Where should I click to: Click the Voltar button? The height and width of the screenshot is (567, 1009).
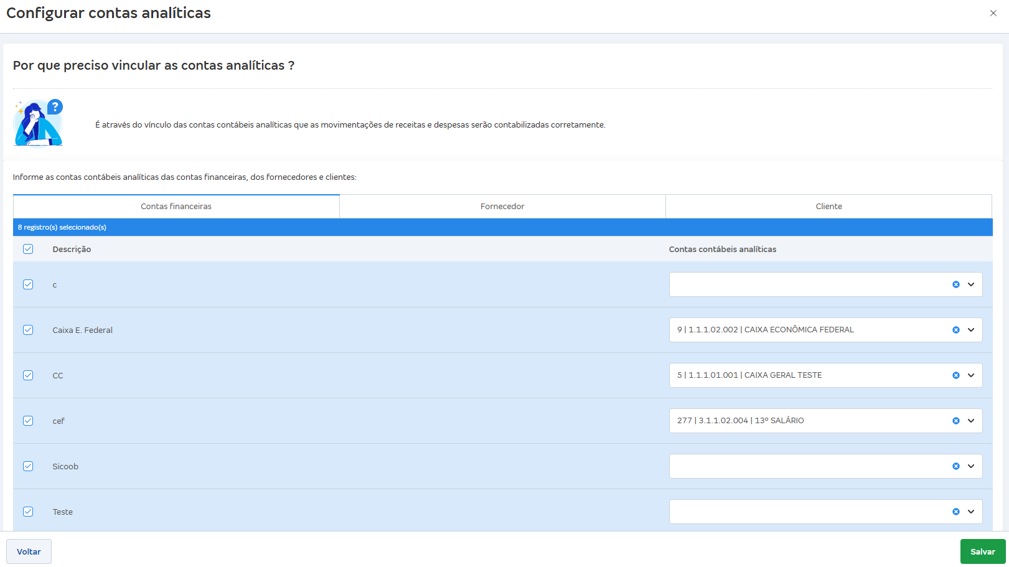[29, 551]
